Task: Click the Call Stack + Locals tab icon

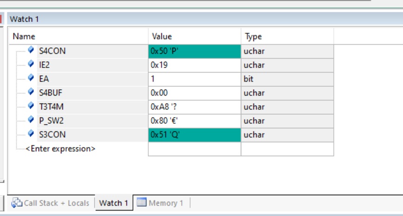Action: coord(17,203)
